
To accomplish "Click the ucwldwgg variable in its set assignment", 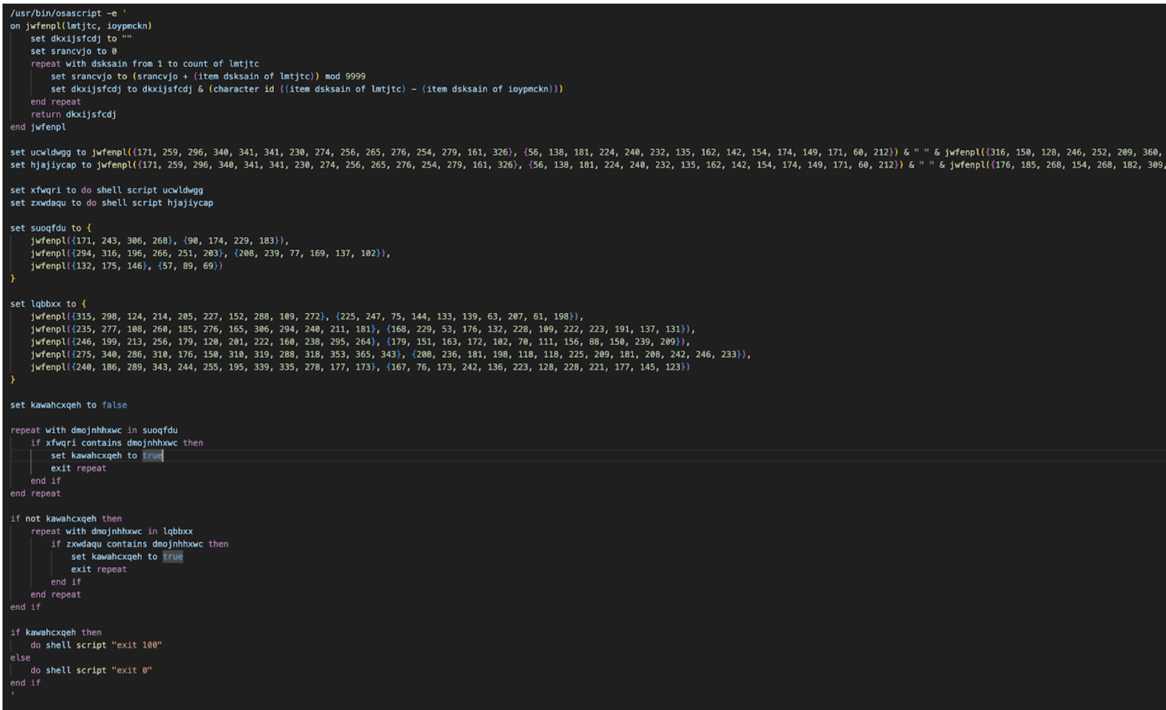I will [x=51, y=152].
